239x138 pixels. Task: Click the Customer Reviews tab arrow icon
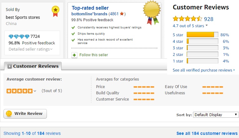click(x=10, y=66)
